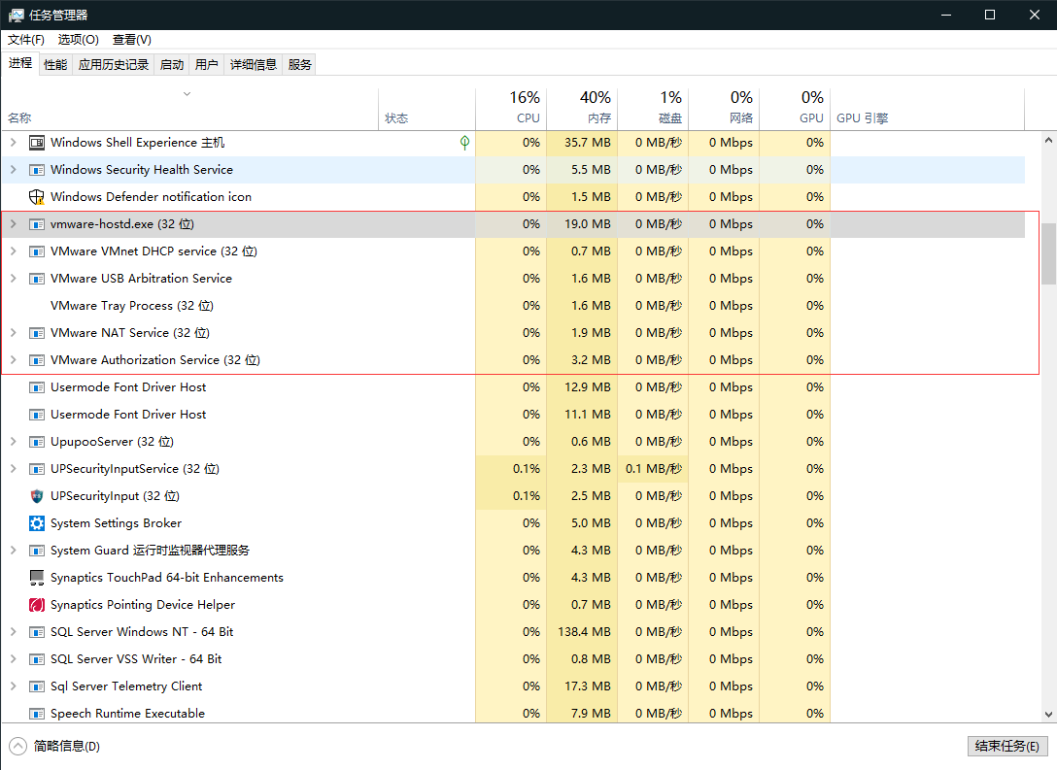Click the vmware-hostd.exe process icon
This screenshot has height=770, width=1057.
click(35, 223)
